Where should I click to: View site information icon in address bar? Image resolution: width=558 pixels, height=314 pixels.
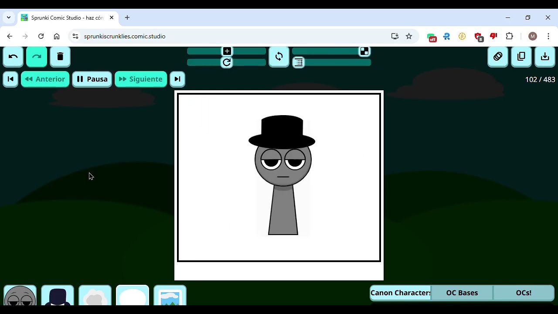[x=75, y=36]
